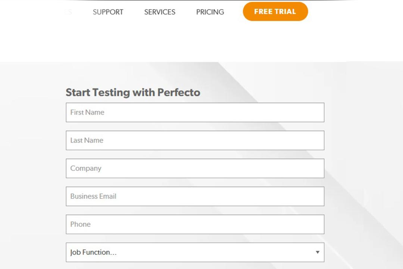Click the "Phone" placeholder text
Image resolution: width=403 pixels, height=269 pixels.
pyautogui.click(x=81, y=224)
